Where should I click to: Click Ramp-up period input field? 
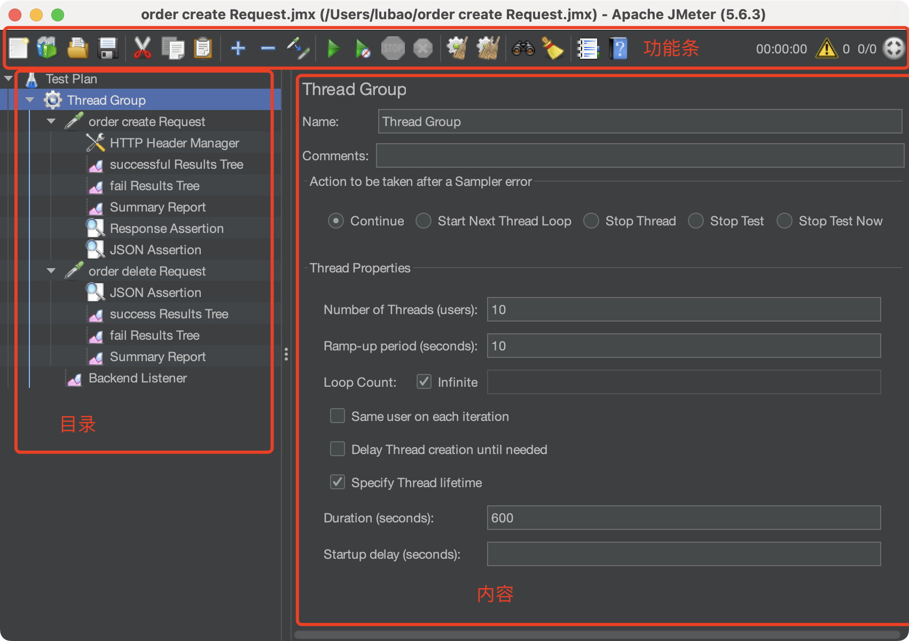pos(684,346)
